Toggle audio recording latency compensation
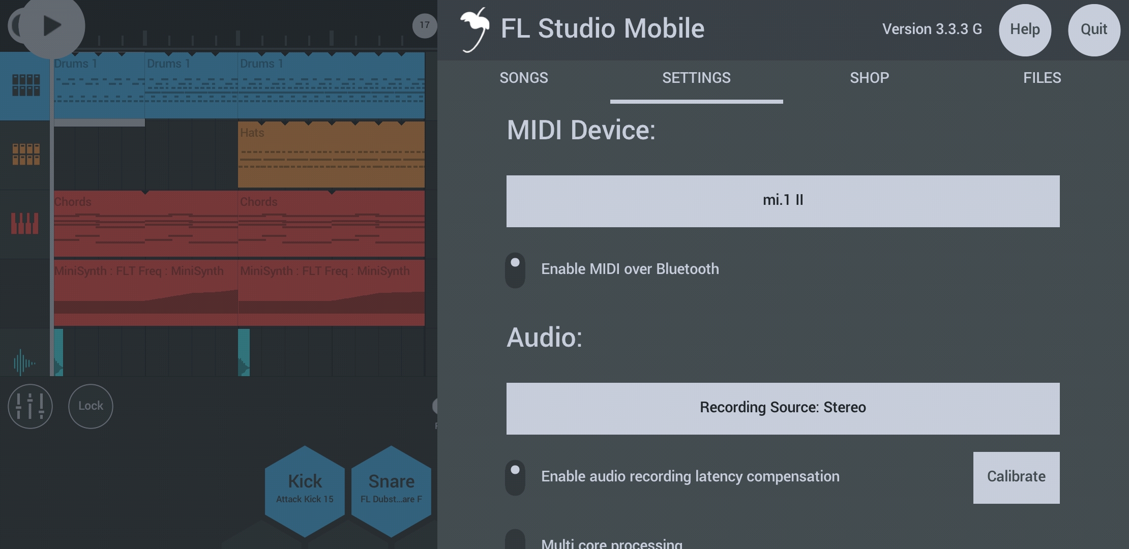Viewport: 1129px width, 549px height. click(515, 478)
